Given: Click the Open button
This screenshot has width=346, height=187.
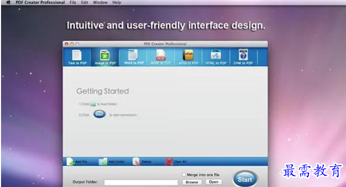Looking at the screenshot, I should pos(214,182).
